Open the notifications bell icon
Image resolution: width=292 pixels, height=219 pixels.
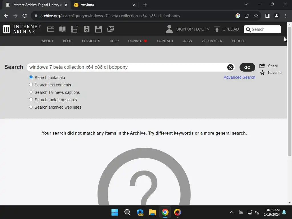pyautogui.click(x=284, y=212)
